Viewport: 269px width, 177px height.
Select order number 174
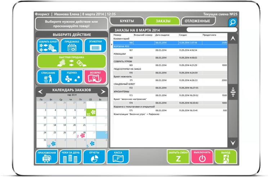tap(170, 103)
